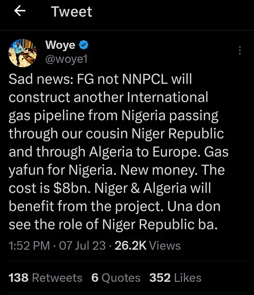This screenshot has width=254, height=295.
Task: Click the @woye1 handle
Action: point(65,59)
